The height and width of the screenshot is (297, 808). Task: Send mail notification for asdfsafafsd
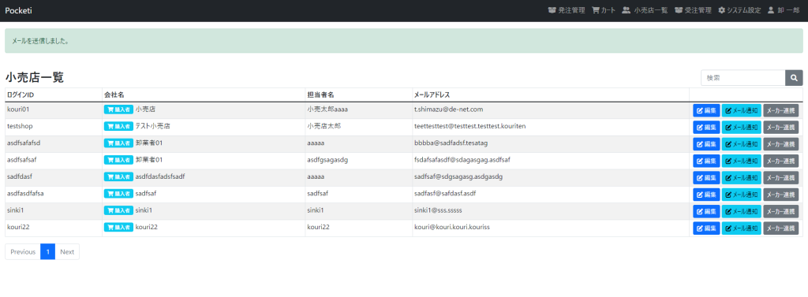pos(742,144)
